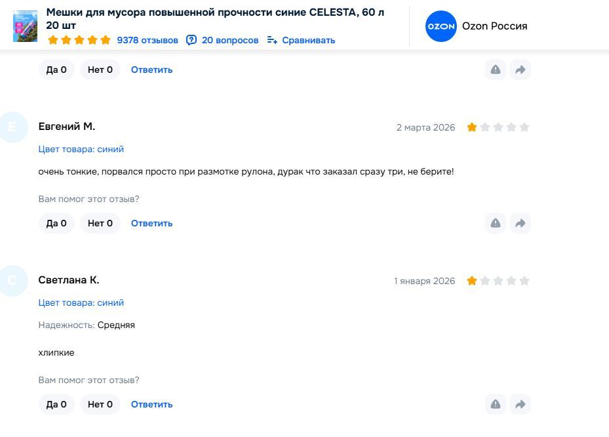This screenshot has height=437, width=609.
Task: Vote Да on Светлана К.'s review
Action: 56,404
